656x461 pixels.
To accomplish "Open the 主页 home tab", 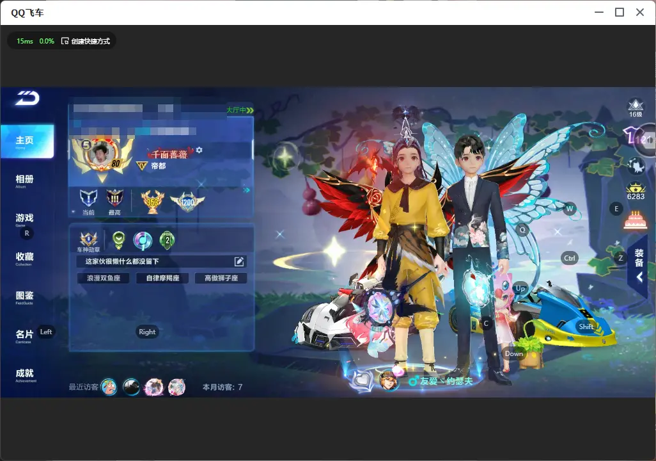I will (27, 142).
